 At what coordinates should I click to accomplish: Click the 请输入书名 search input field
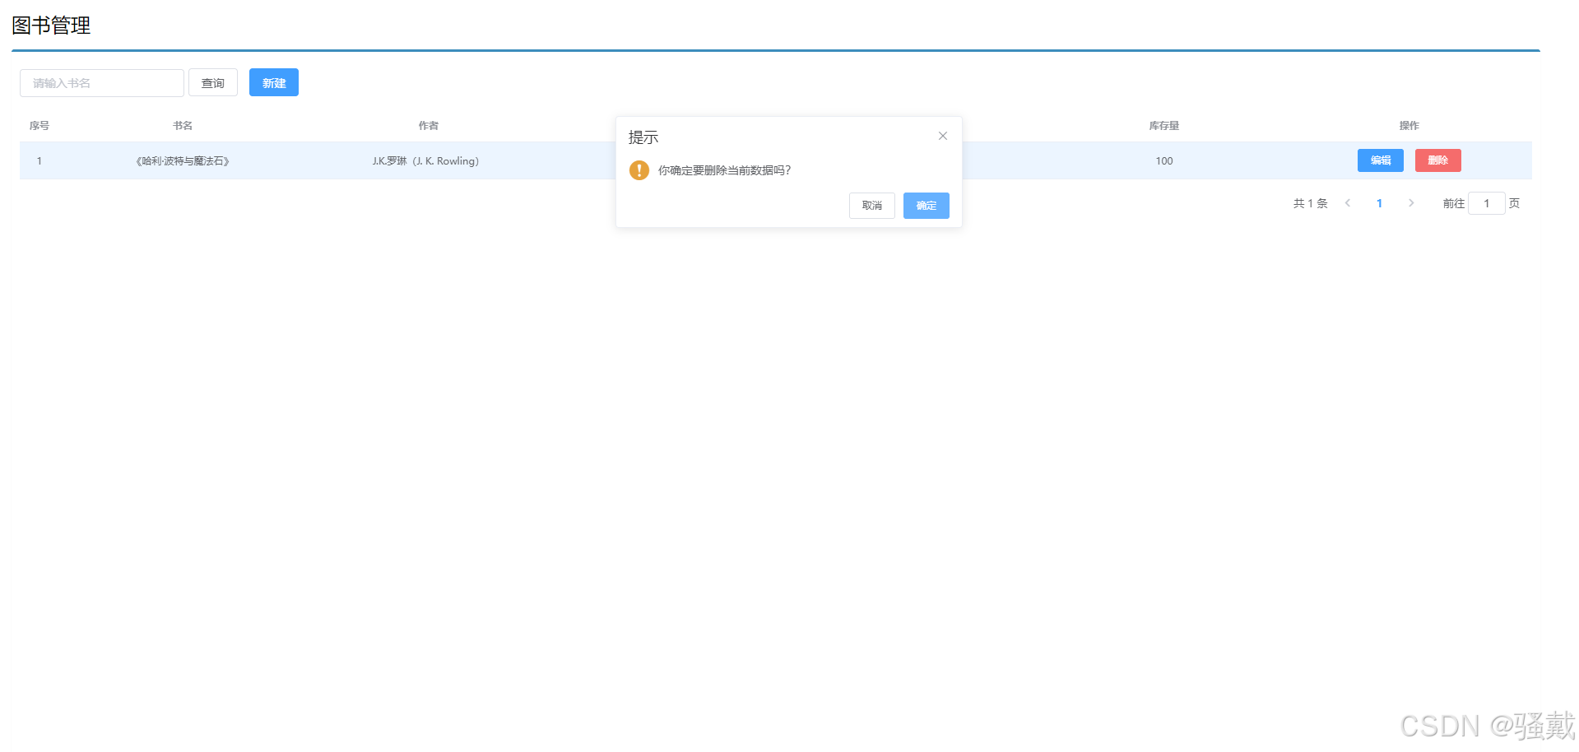[x=101, y=82]
